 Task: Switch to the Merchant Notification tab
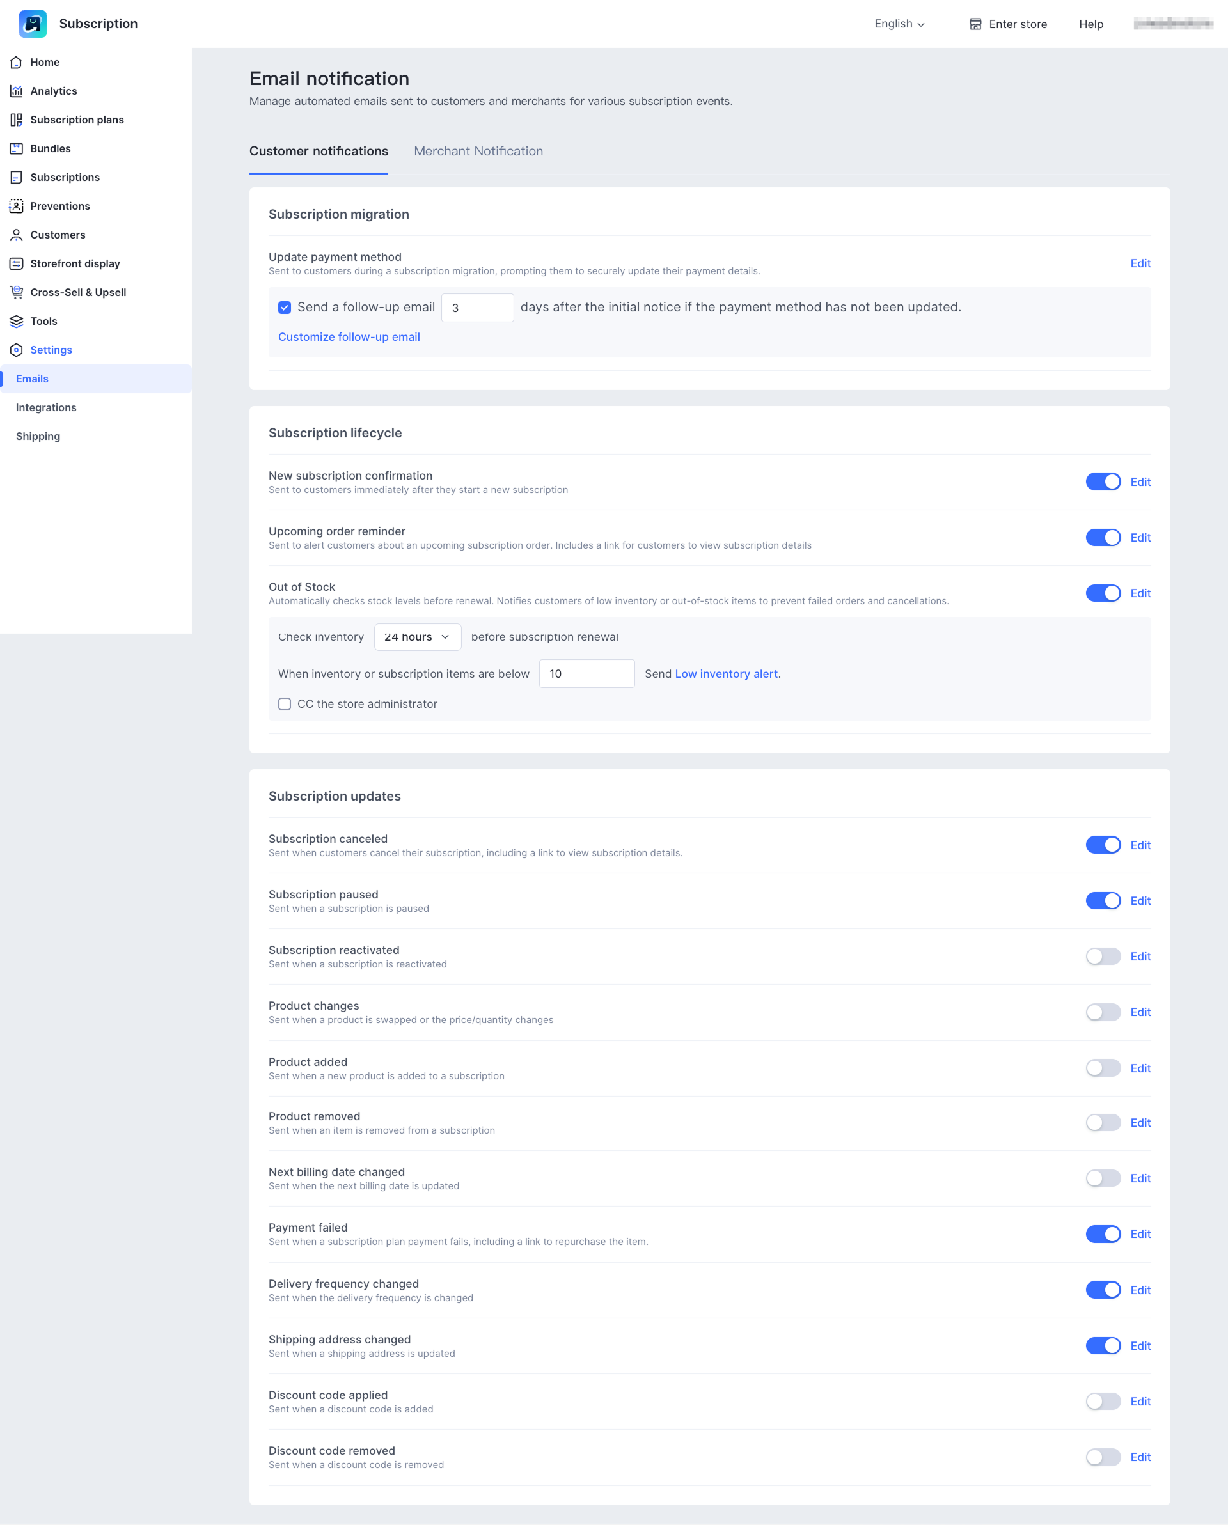point(478,152)
